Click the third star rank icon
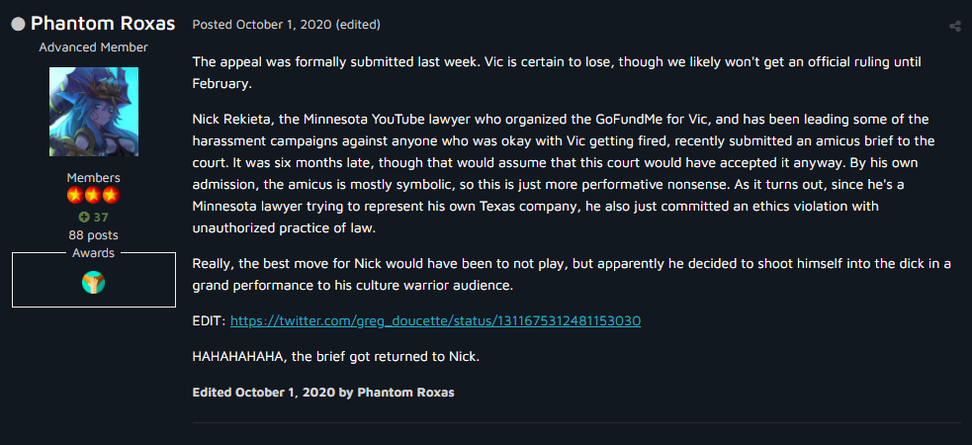972x445 pixels. 112,197
